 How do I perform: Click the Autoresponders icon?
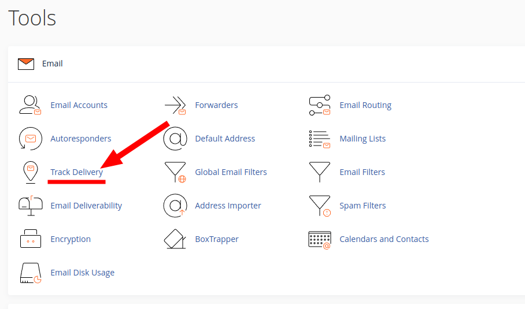pos(31,139)
